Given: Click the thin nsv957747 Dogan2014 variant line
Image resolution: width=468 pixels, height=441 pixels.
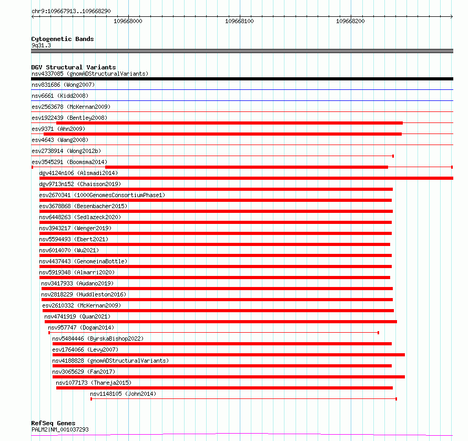Looking at the screenshot, I should [213, 333].
